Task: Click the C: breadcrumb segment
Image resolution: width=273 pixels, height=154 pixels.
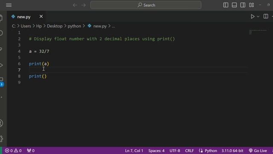Action: (x=14, y=26)
